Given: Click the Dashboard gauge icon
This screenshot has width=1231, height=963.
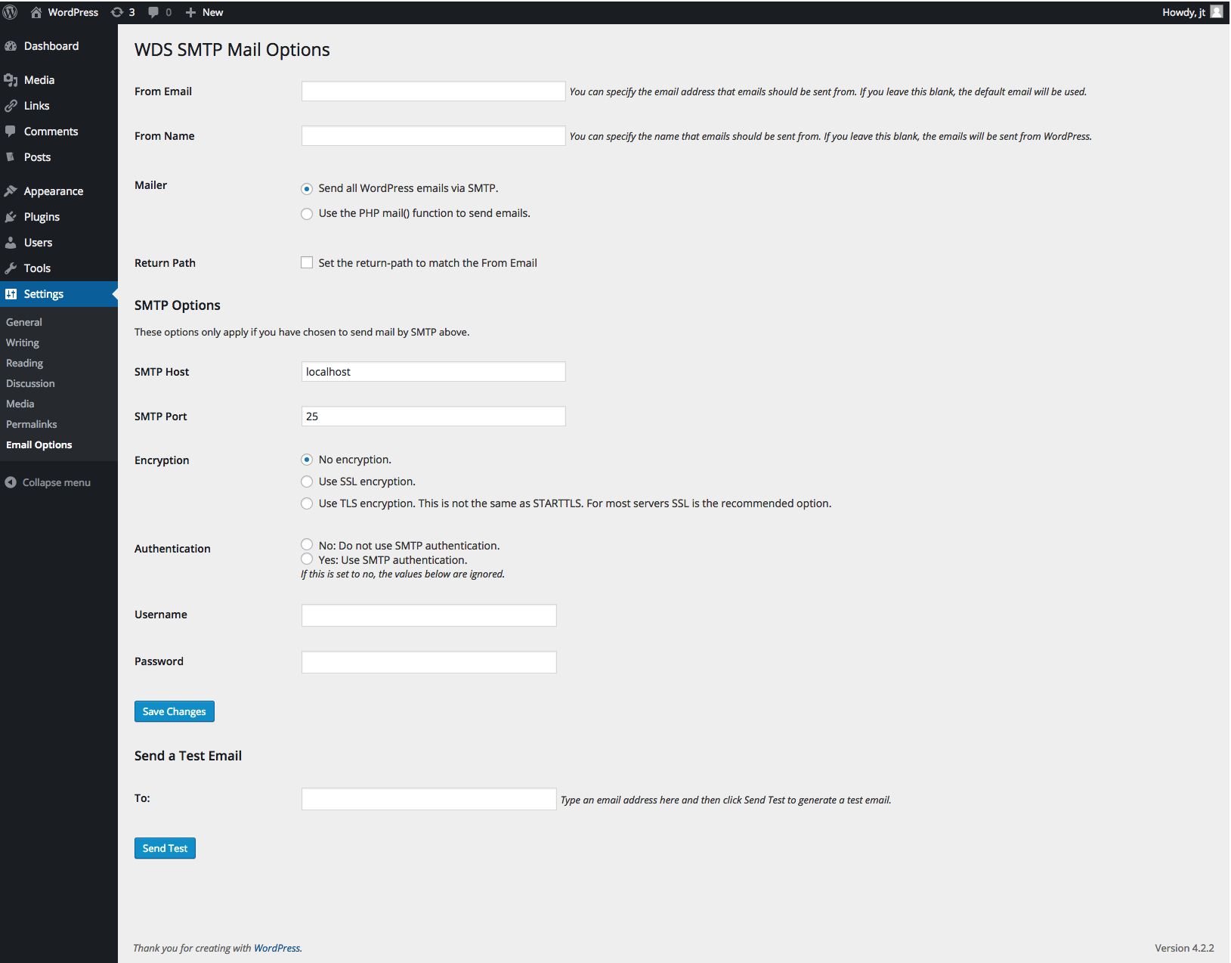Looking at the screenshot, I should [x=11, y=46].
